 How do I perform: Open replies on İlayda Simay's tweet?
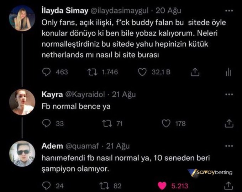pyautogui.click(x=46, y=72)
